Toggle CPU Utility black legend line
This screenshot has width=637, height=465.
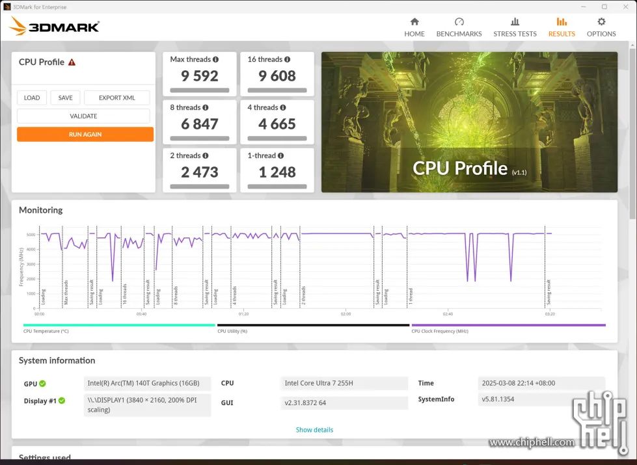click(x=313, y=325)
